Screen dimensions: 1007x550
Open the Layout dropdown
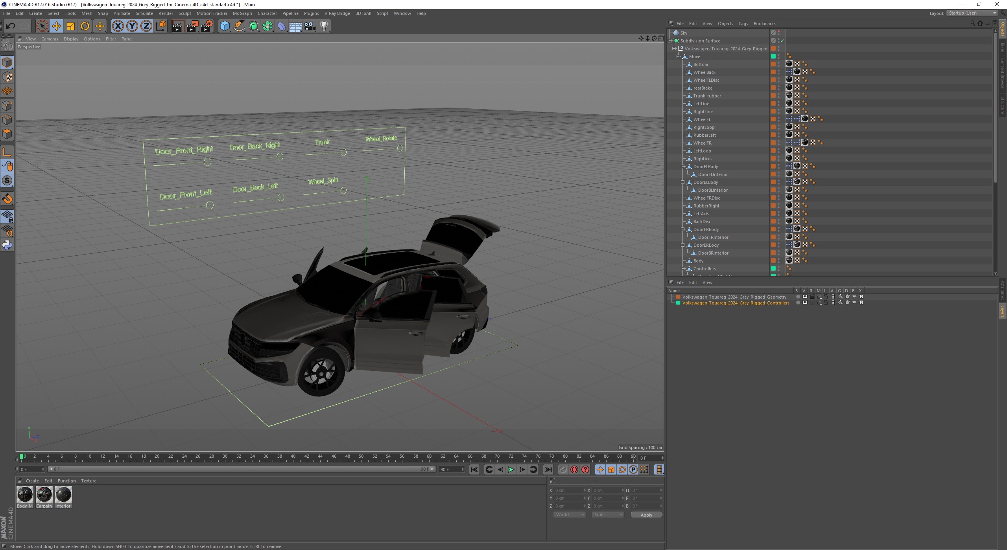[972, 13]
